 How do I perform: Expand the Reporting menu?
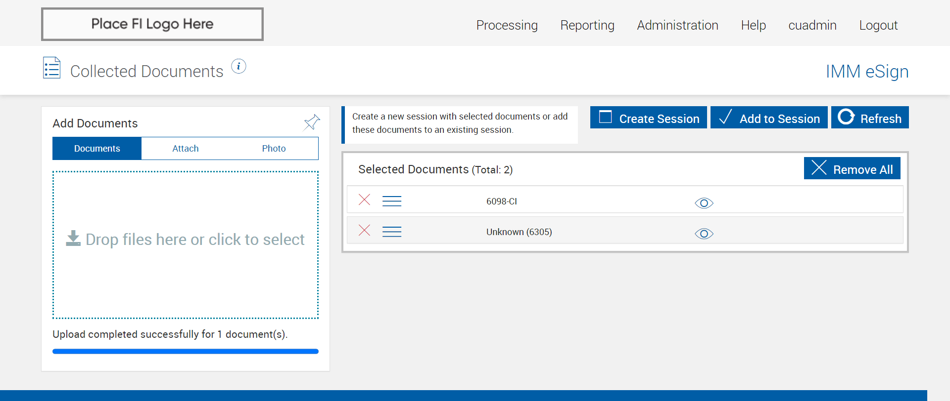587,25
